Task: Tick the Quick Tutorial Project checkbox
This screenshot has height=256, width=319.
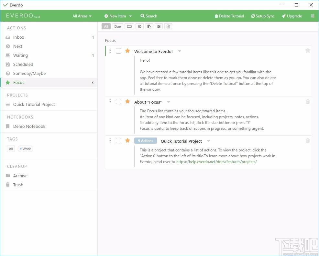Action: click(x=118, y=140)
